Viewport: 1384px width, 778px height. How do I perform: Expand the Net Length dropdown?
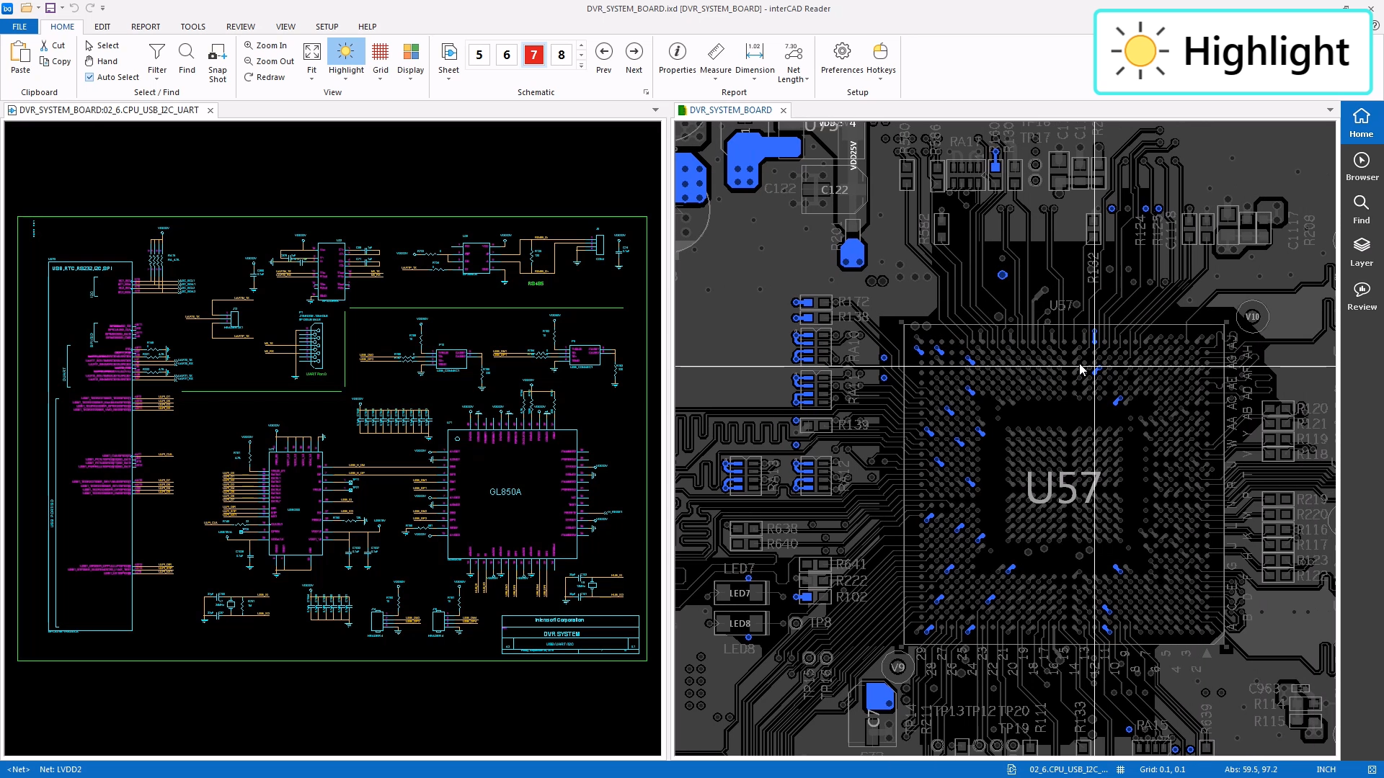[807, 80]
